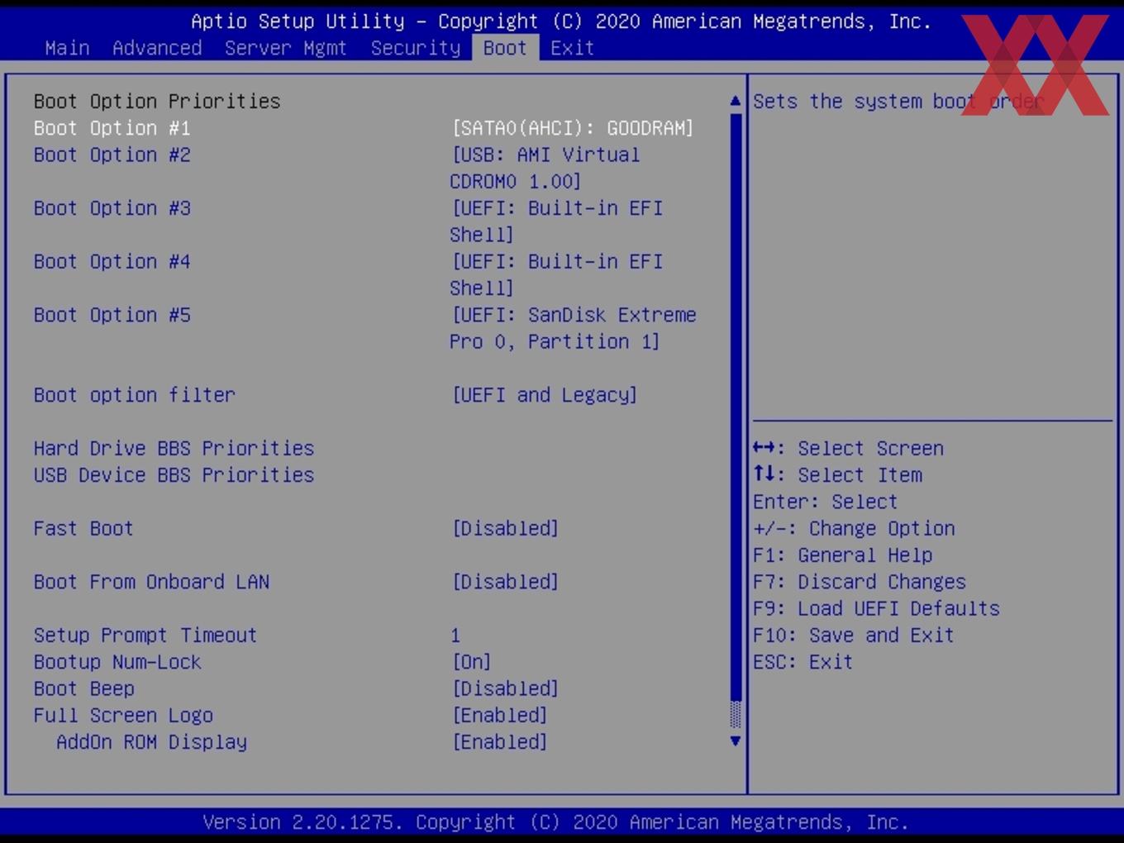Image resolution: width=1124 pixels, height=843 pixels.
Task: Select the Full Screen Logo setting
Action: [124, 716]
